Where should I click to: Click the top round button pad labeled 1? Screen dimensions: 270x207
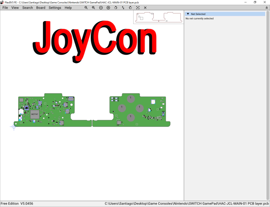(x=131, y=99)
